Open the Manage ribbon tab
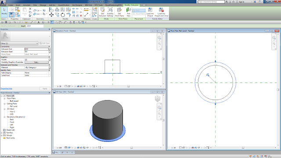This screenshot has width=281, height=158. [x=43, y=5]
